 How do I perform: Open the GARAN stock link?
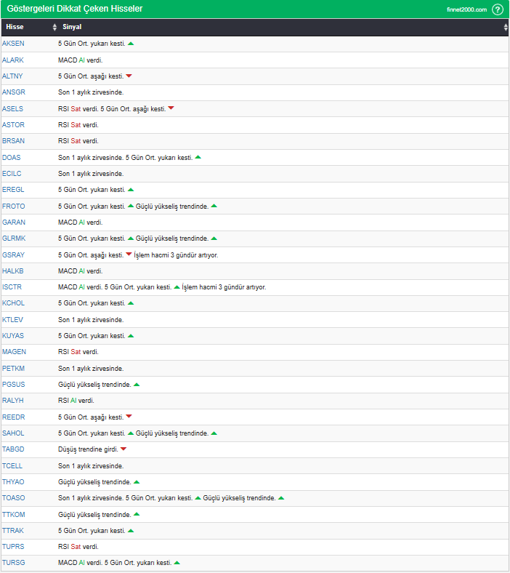click(14, 223)
